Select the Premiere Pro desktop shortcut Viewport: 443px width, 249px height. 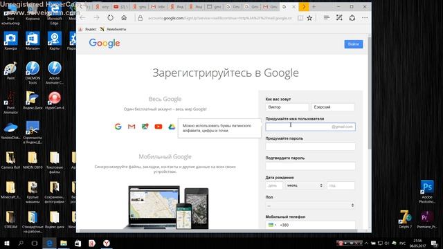click(426, 219)
